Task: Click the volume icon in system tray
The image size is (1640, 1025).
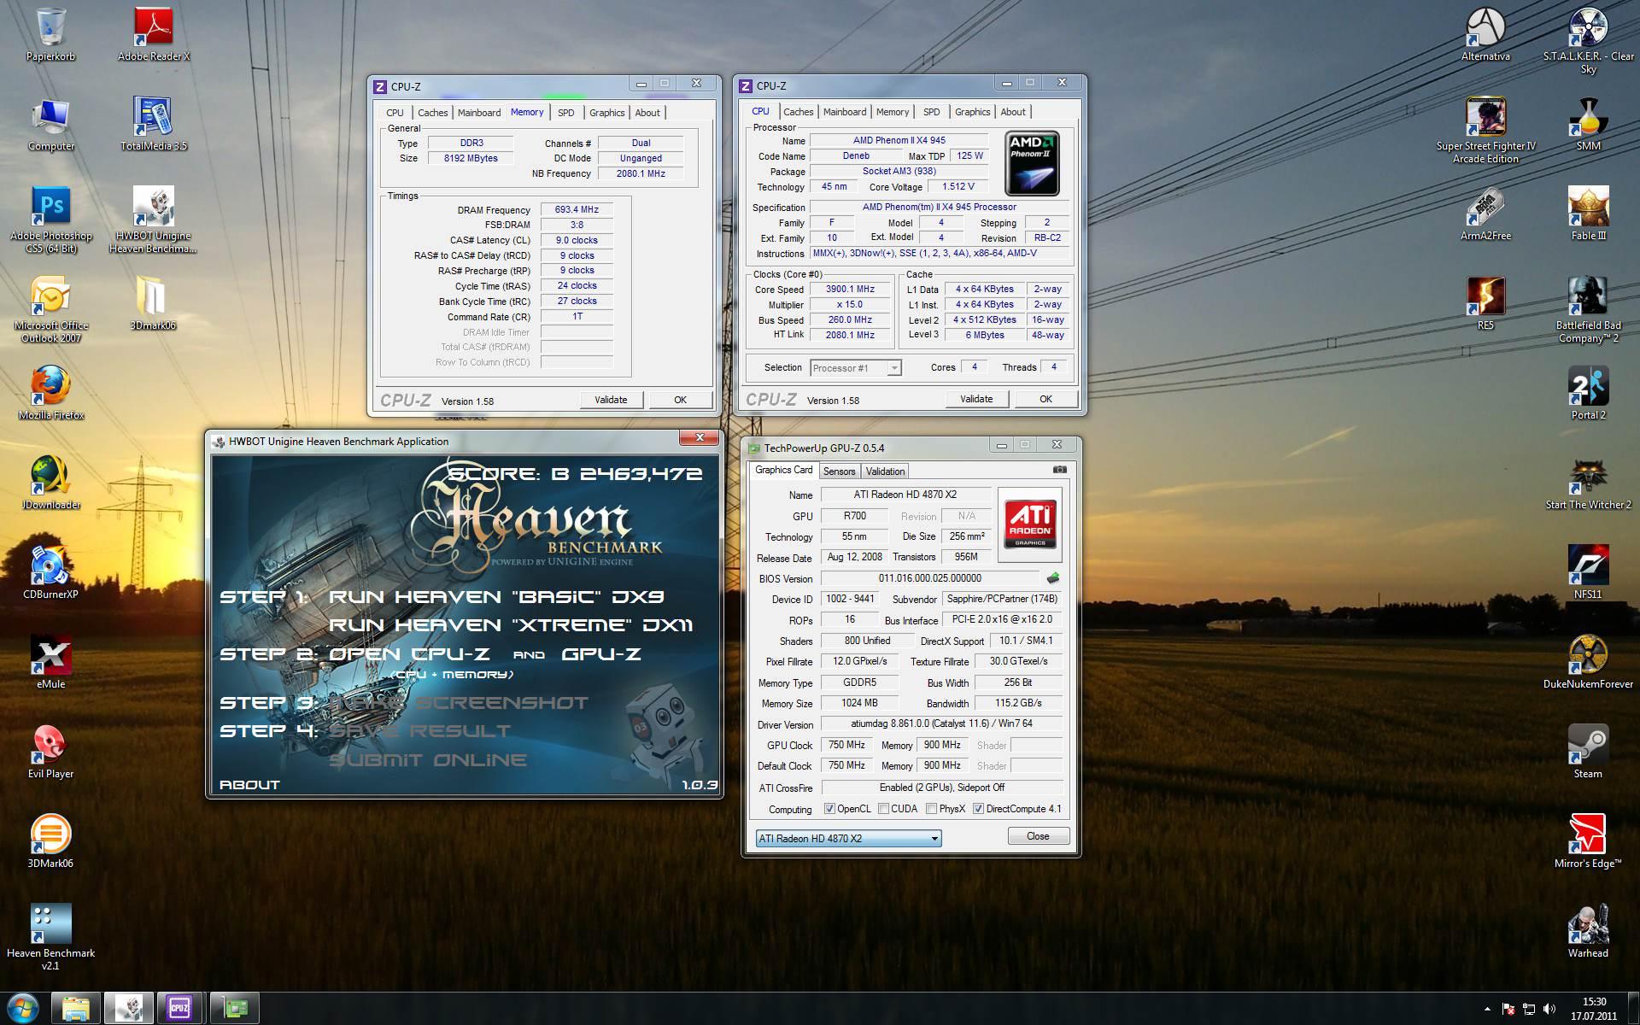Action: tap(1550, 1010)
